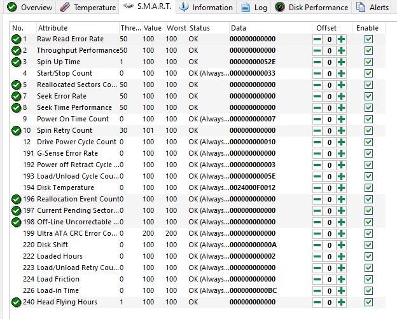Decrease offset for Start/Stop Count
Viewport: 397px width, 319px height.
coord(317,74)
